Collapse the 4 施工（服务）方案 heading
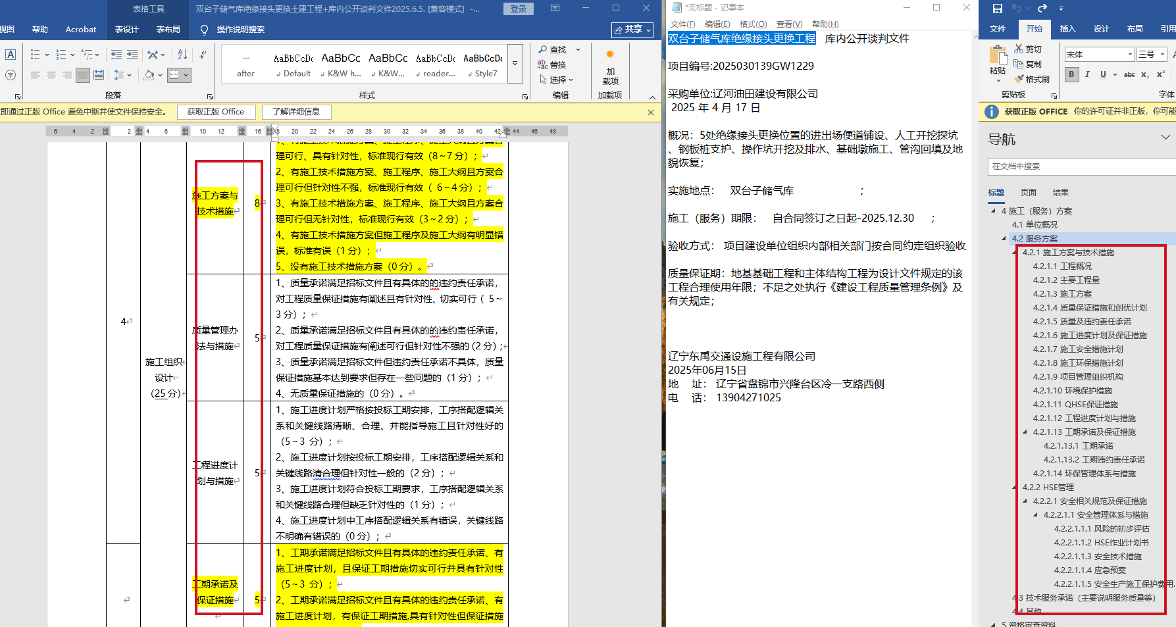Screen dimensions: 1176x627 tap(993, 211)
